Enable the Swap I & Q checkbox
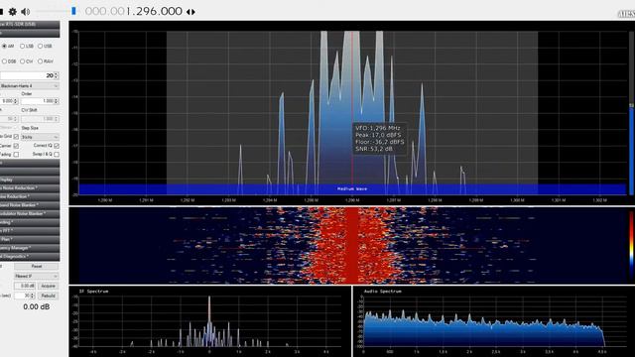 57,155
